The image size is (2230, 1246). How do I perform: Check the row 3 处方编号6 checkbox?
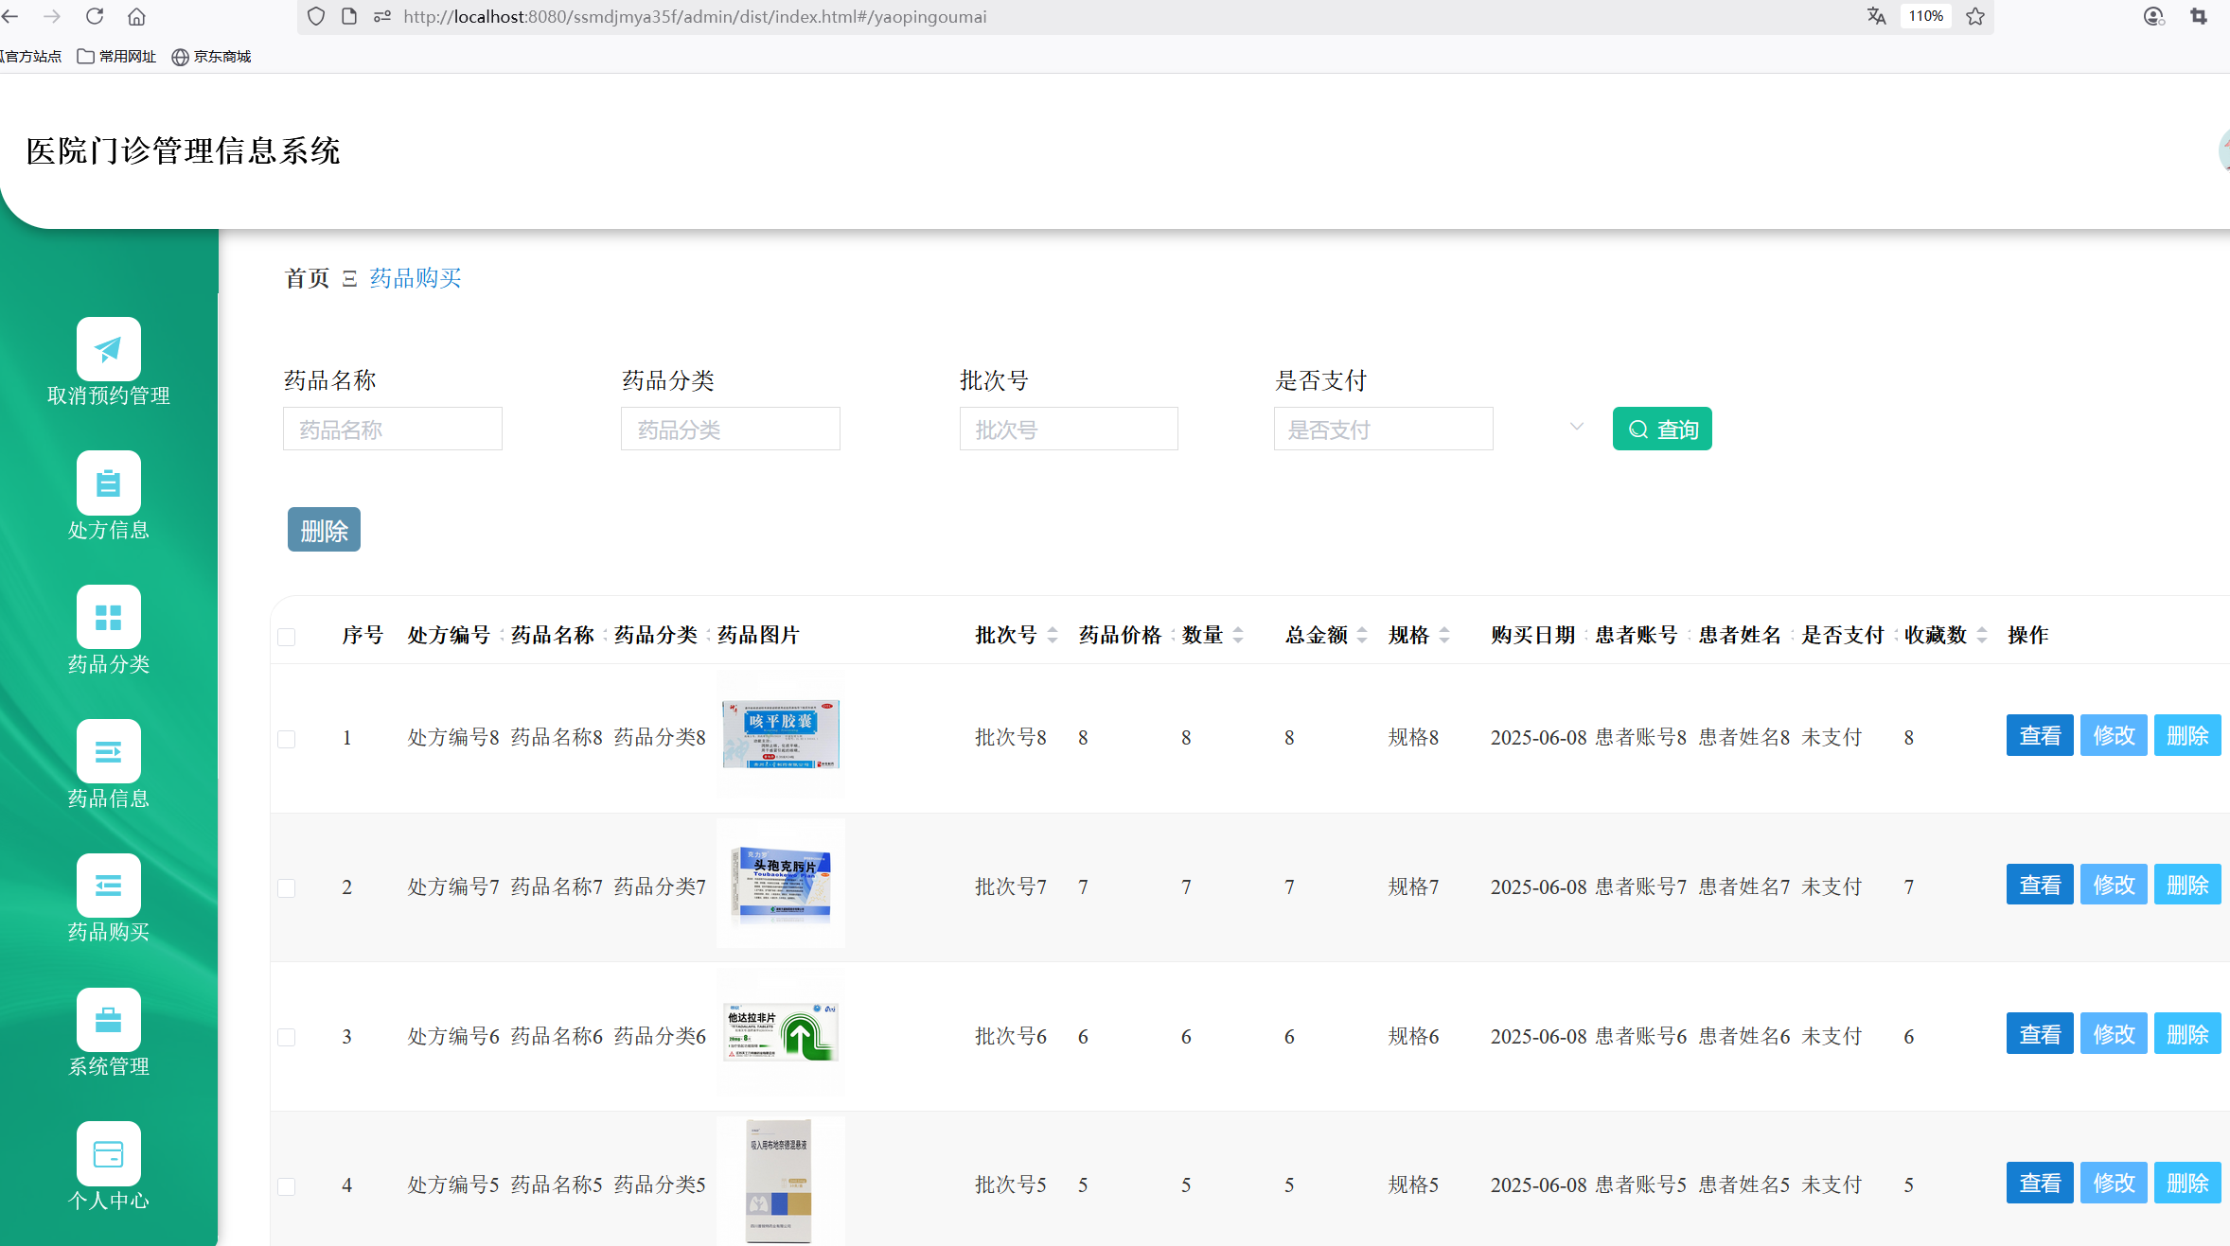(287, 1037)
